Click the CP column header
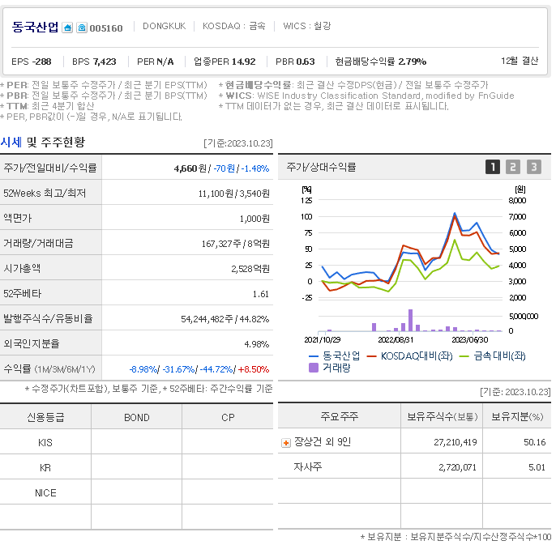 point(228,417)
